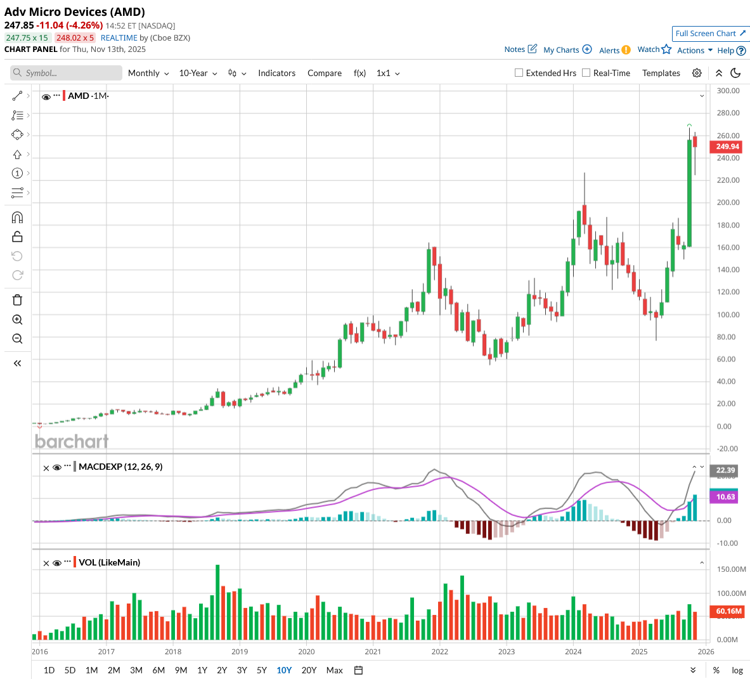Viewport: 750px width, 679px height.
Task: Select the 1D time range
Action: 49,670
